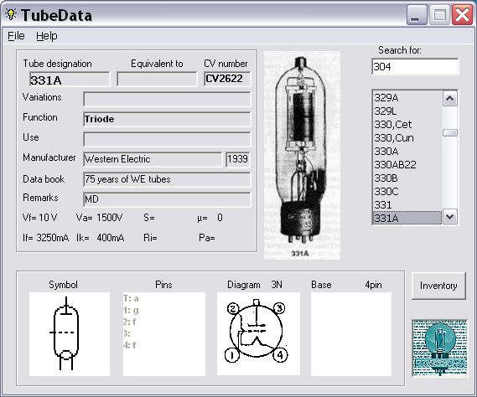Click the Pins list box
The width and height of the screenshot is (477, 397).
pos(164,334)
